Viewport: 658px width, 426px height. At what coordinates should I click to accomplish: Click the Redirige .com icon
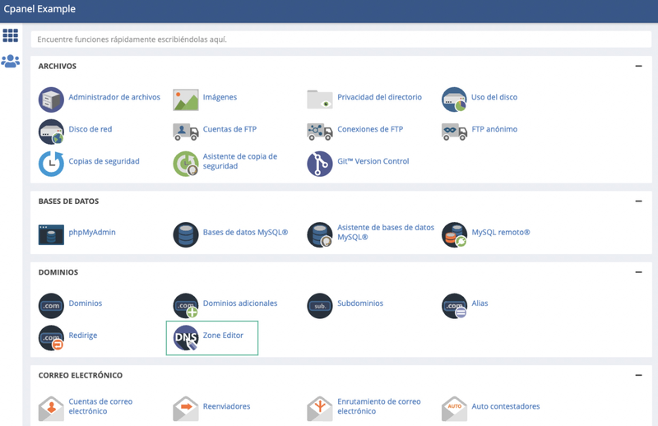(x=51, y=338)
